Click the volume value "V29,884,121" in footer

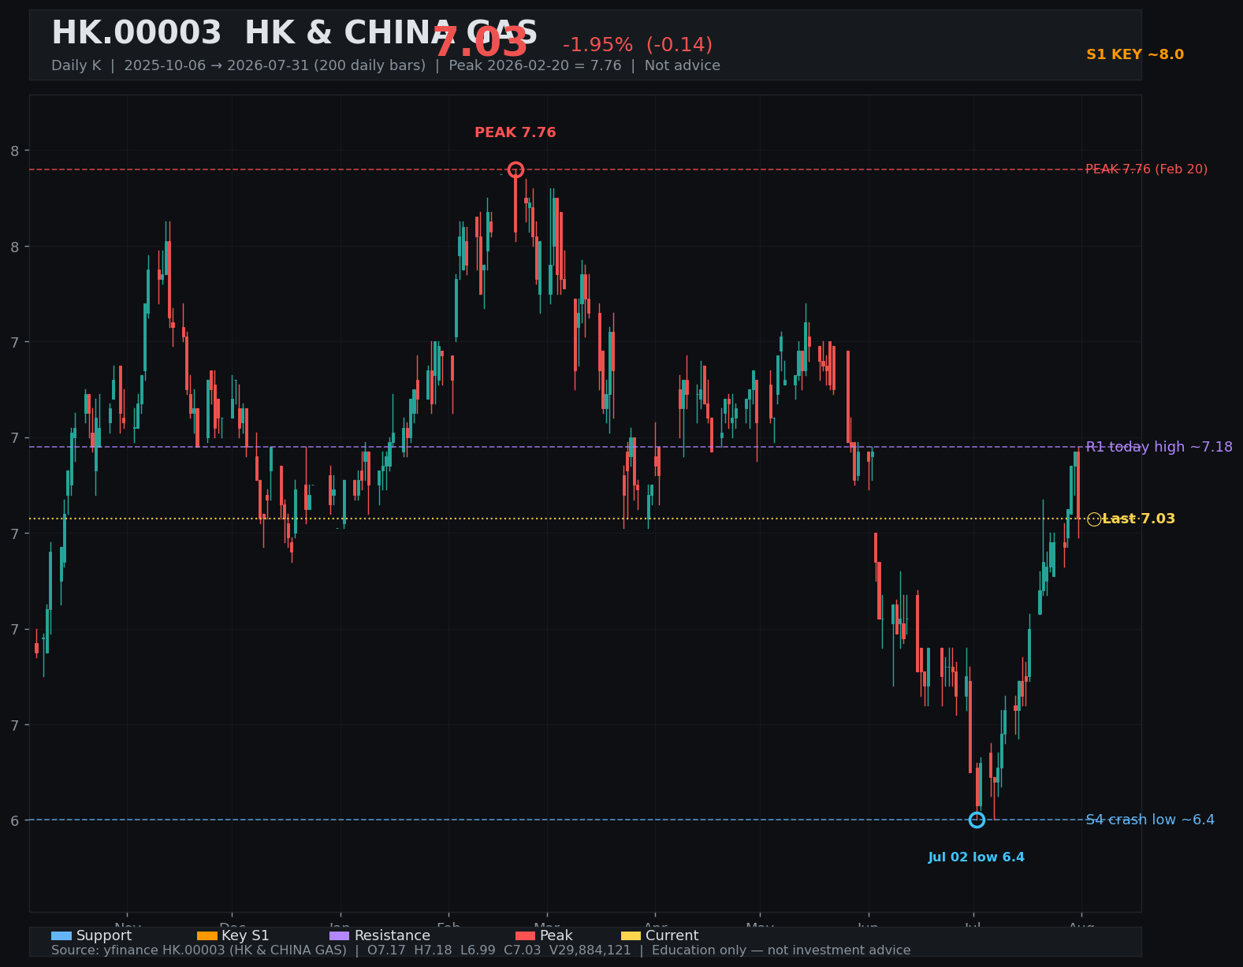pyautogui.click(x=590, y=950)
